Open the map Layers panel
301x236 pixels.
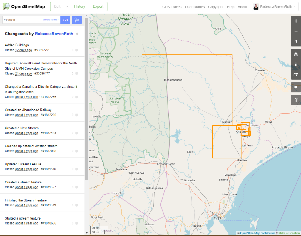[296, 54]
